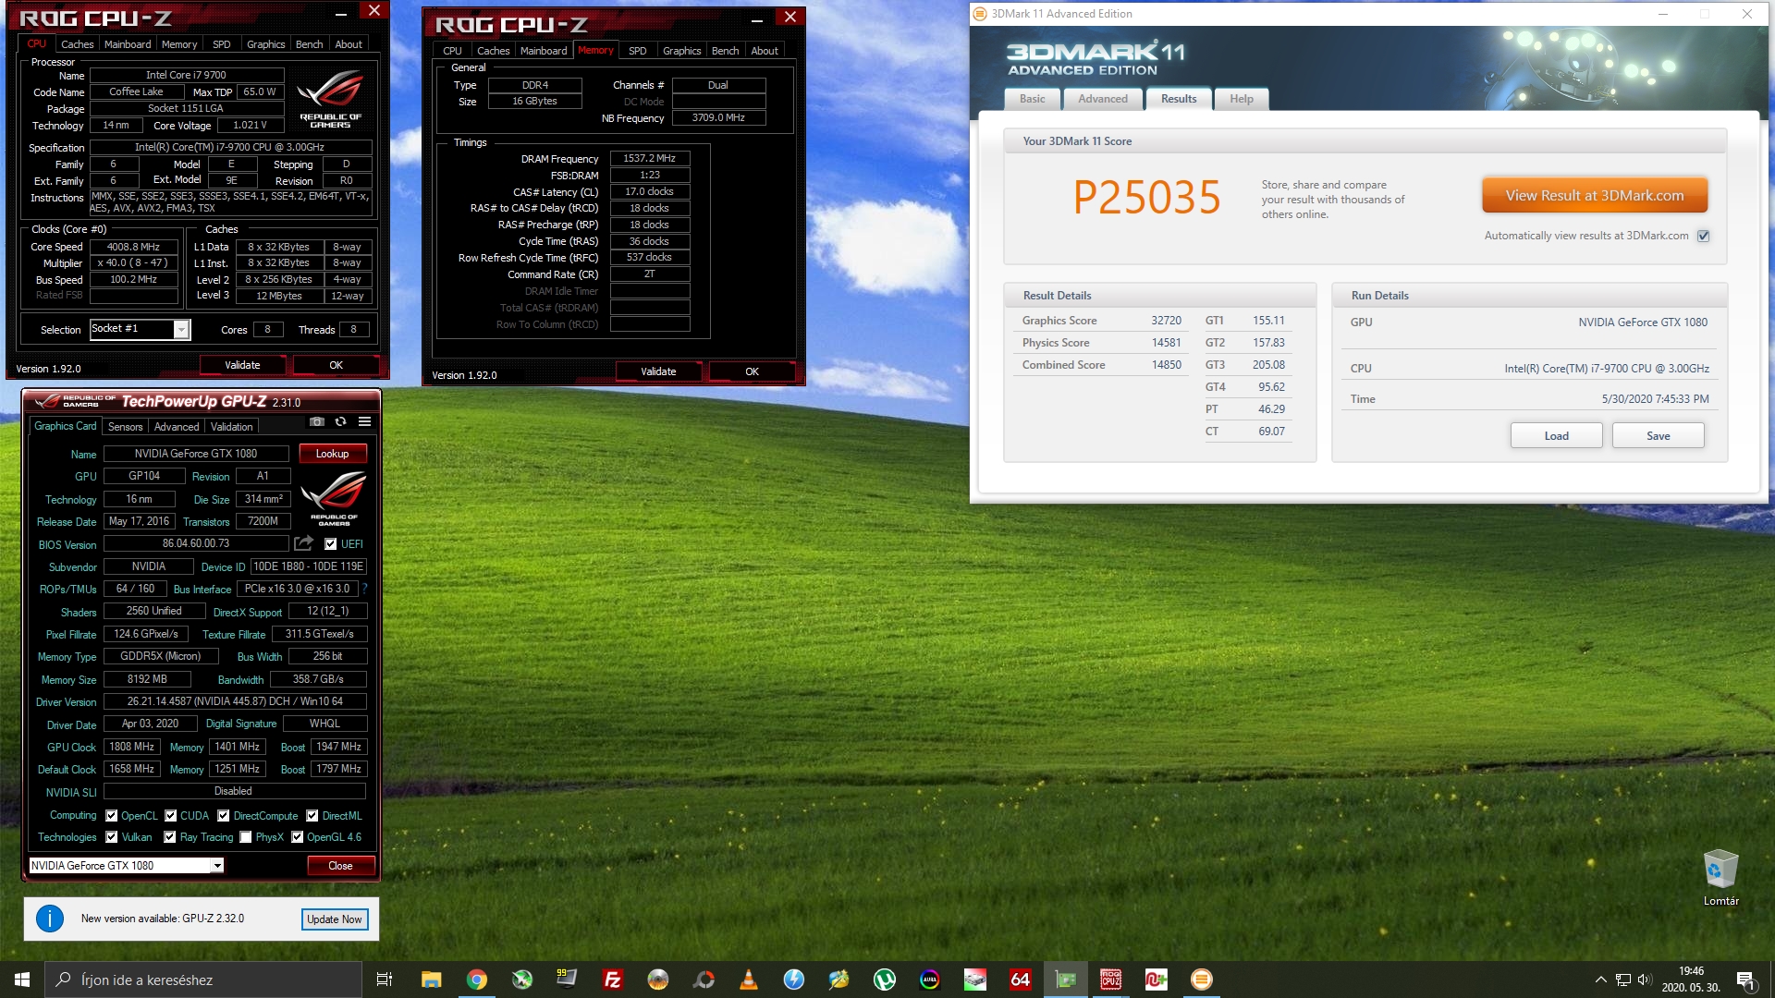Click the Bus Interface question mark
The height and width of the screenshot is (998, 1775).
point(364,589)
